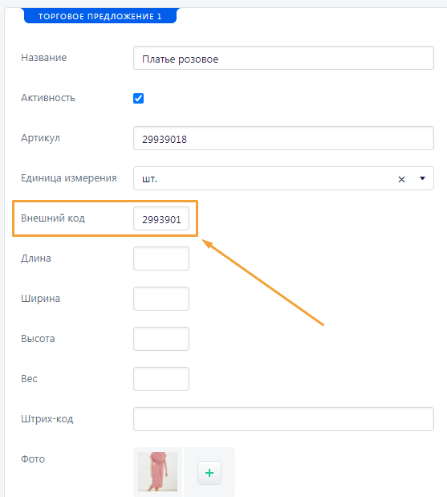Viewport: 447px width, 497px height.
Task: Toggle the Активность checkbox
Action: point(139,98)
